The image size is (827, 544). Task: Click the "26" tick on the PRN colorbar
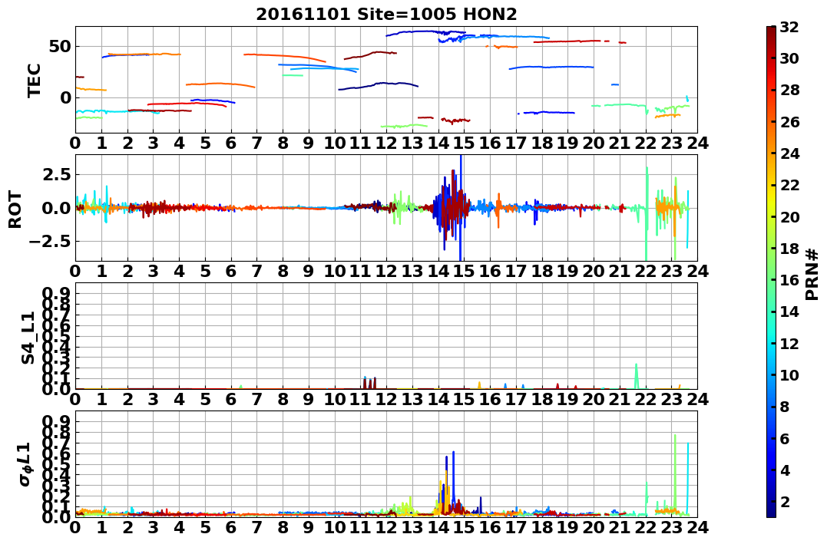click(789, 122)
